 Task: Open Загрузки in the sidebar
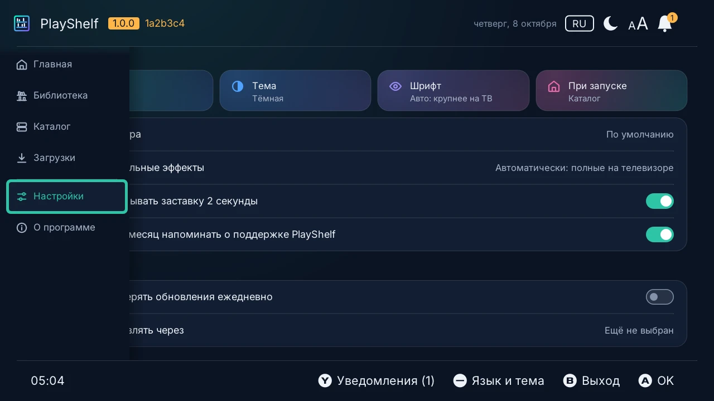pyautogui.click(x=67, y=158)
